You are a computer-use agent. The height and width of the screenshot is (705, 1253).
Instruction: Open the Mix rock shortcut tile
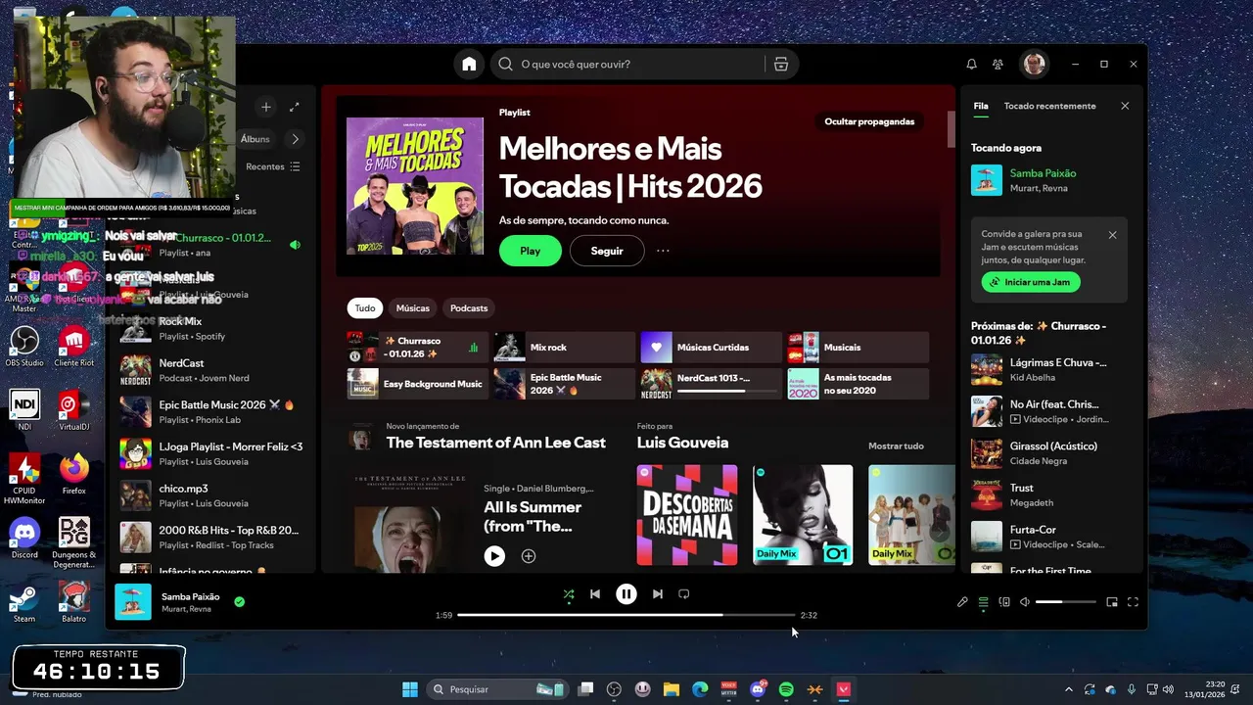(565, 348)
